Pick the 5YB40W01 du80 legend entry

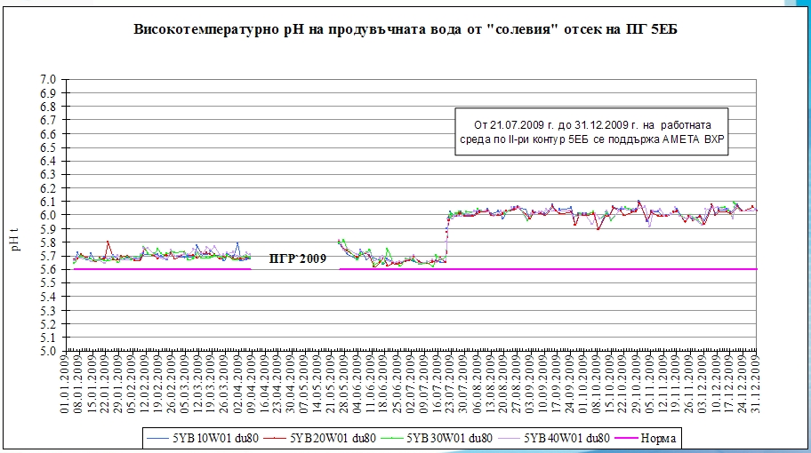566,438
